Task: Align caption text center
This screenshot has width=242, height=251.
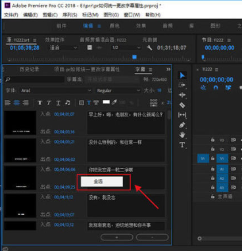Action: coord(16,103)
